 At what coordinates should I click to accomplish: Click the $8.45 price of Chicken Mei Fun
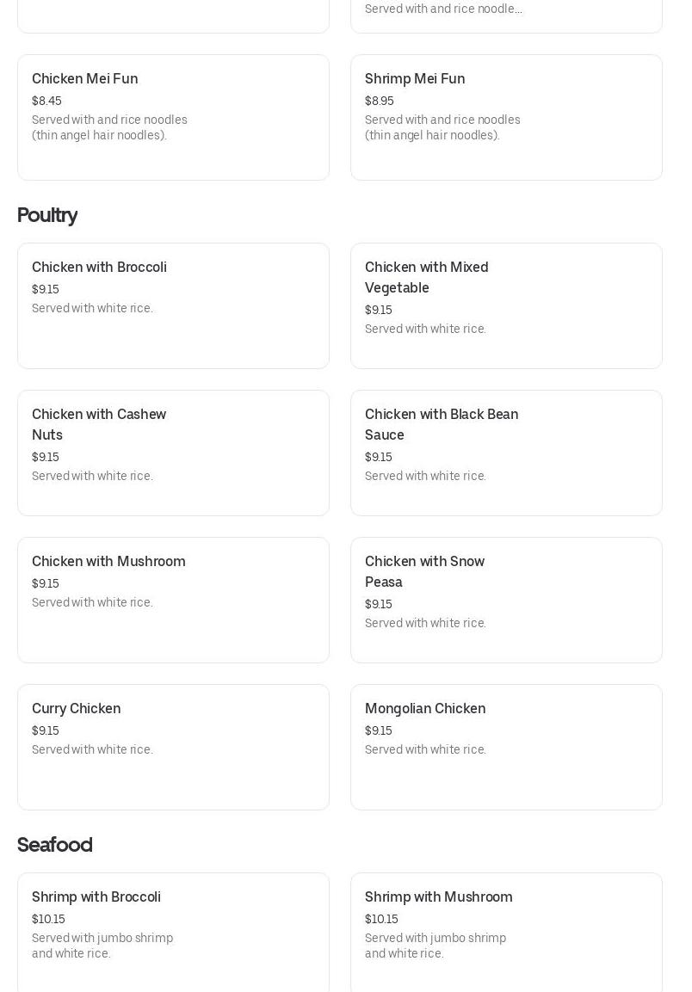[x=46, y=101]
